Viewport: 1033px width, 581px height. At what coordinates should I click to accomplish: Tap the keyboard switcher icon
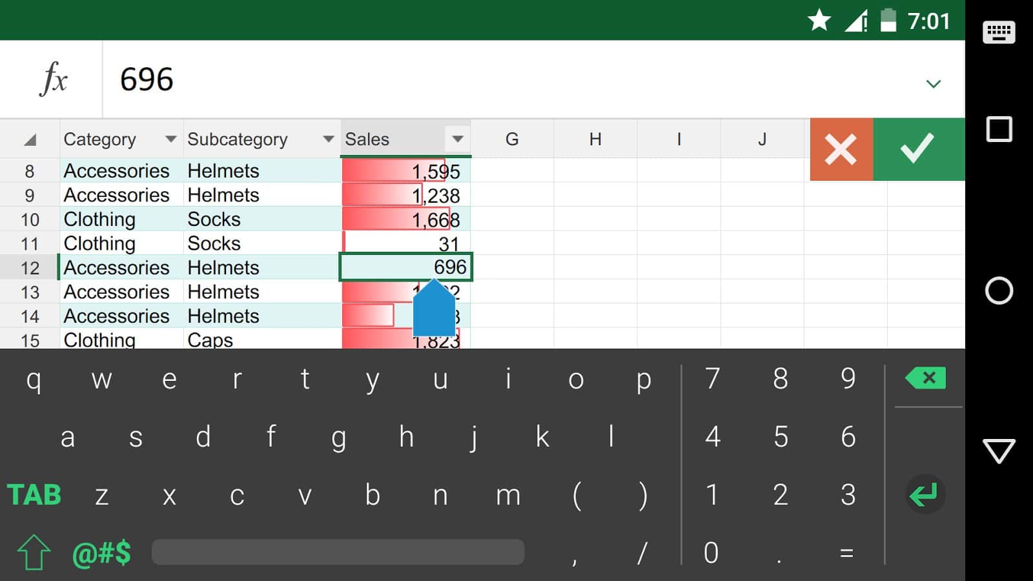coord(998,32)
